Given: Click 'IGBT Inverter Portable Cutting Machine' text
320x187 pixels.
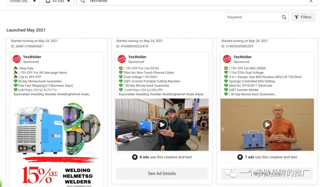Looking at the screenshot, I should (152, 81).
